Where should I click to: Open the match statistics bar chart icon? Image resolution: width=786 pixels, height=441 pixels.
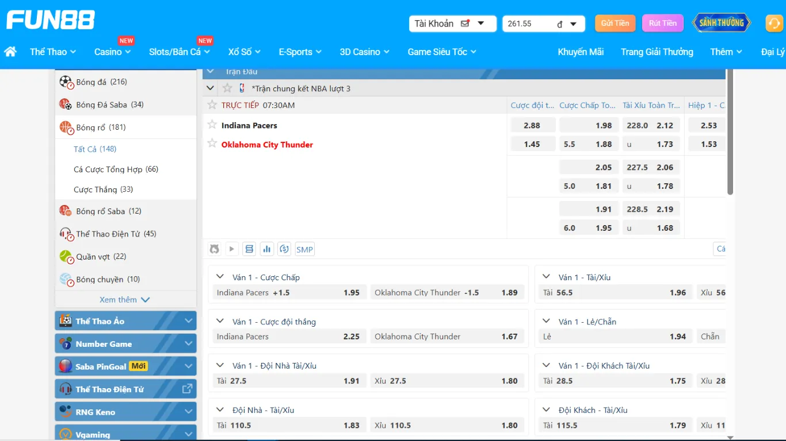click(x=266, y=249)
